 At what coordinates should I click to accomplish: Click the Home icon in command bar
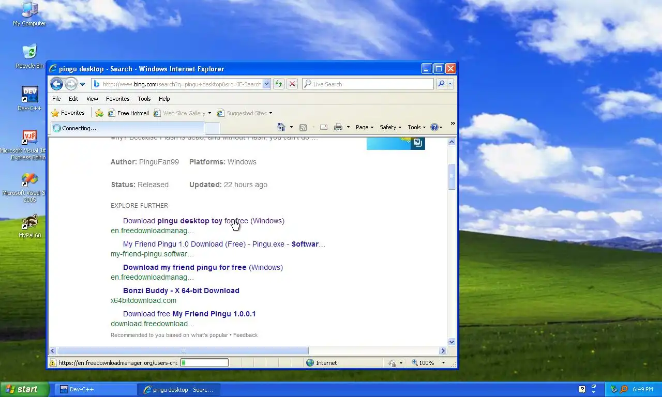coord(281,127)
